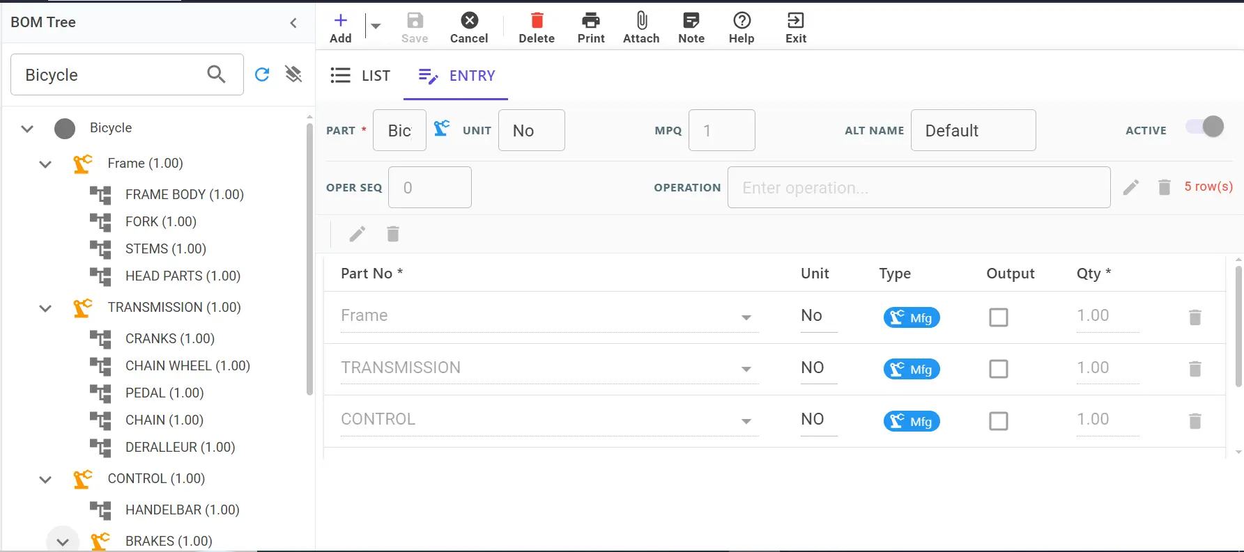This screenshot has width=1244, height=552.
Task: Collapse the Bicycle root node
Action: click(x=27, y=129)
